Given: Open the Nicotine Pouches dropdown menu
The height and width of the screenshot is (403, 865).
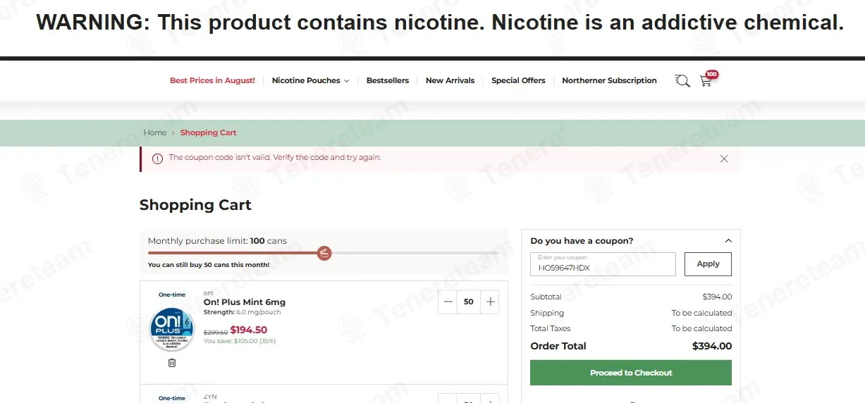Looking at the screenshot, I should point(310,80).
